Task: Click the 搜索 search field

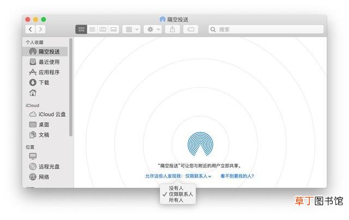Action: tap(266, 29)
